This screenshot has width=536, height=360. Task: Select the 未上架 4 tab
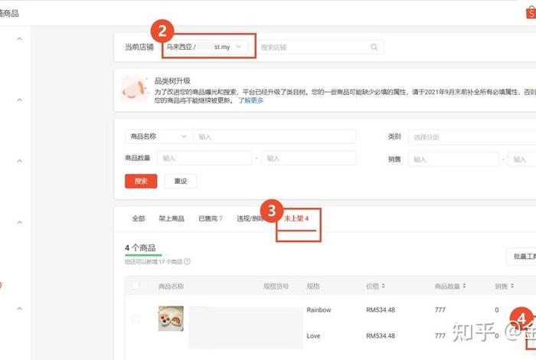coord(296,218)
